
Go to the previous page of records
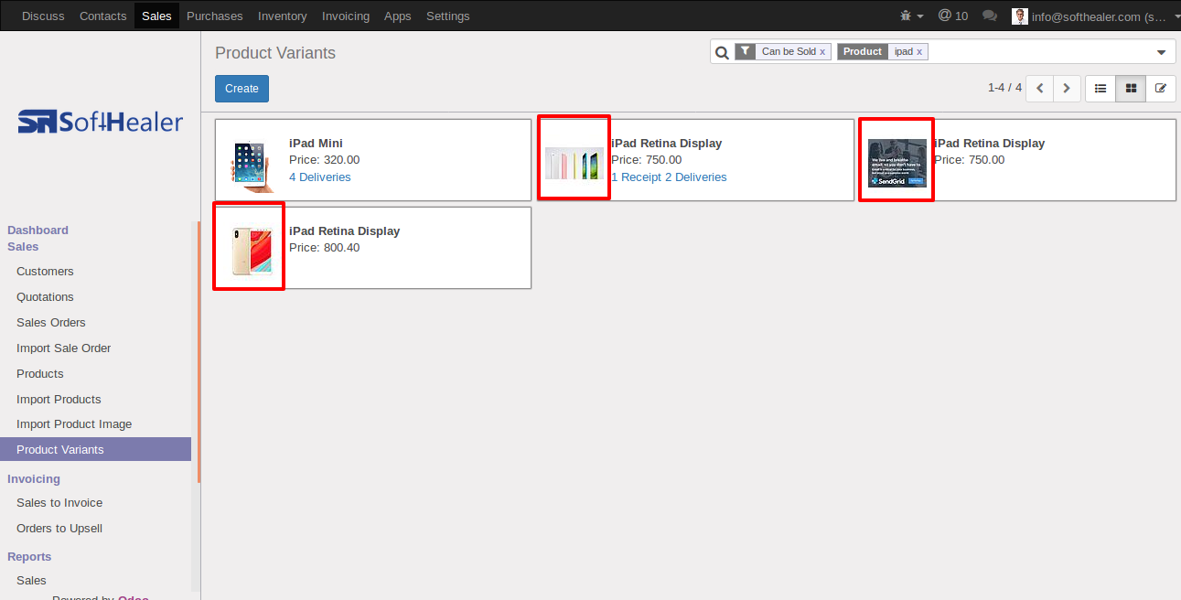click(x=1039, y=89)
